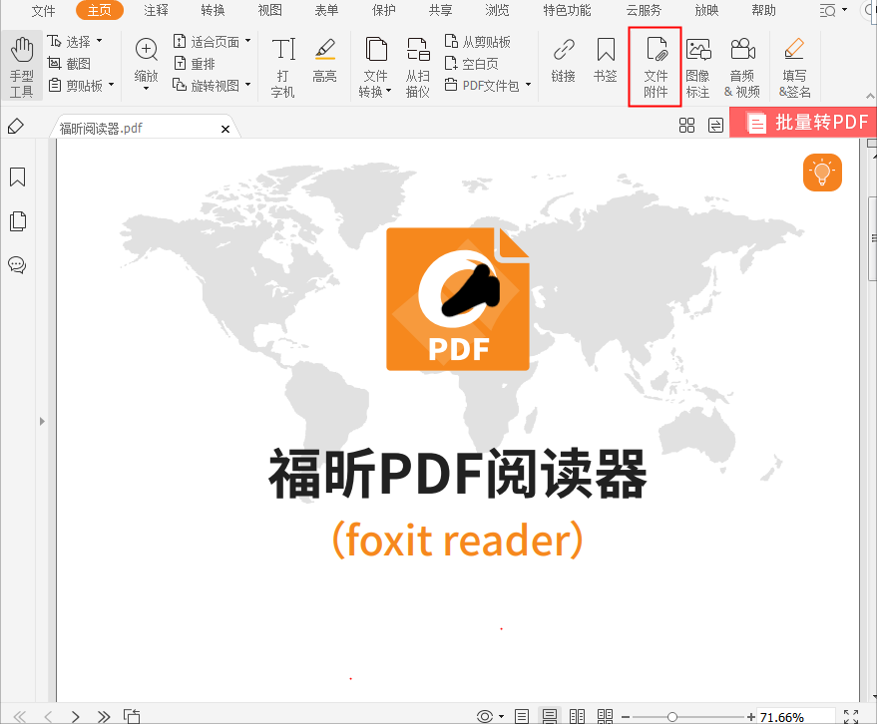Open the File (文件) menu

tap(43, 11)
